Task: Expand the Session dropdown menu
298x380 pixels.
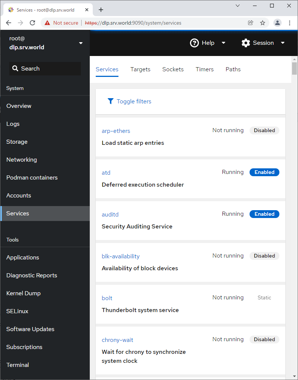Action: pos(282,43)
